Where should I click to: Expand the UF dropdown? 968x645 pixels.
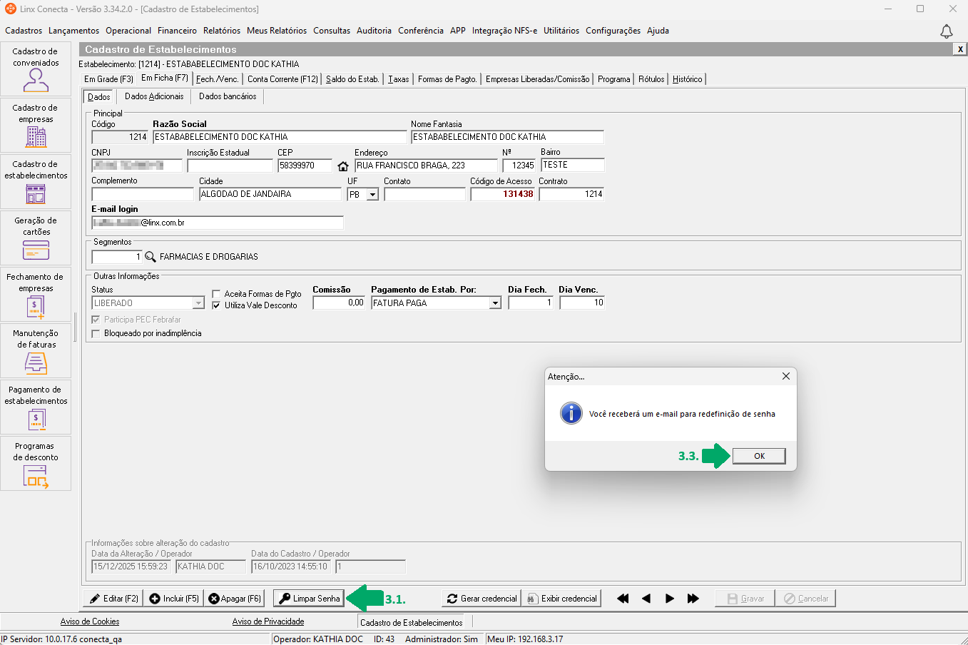click(372, 194)
